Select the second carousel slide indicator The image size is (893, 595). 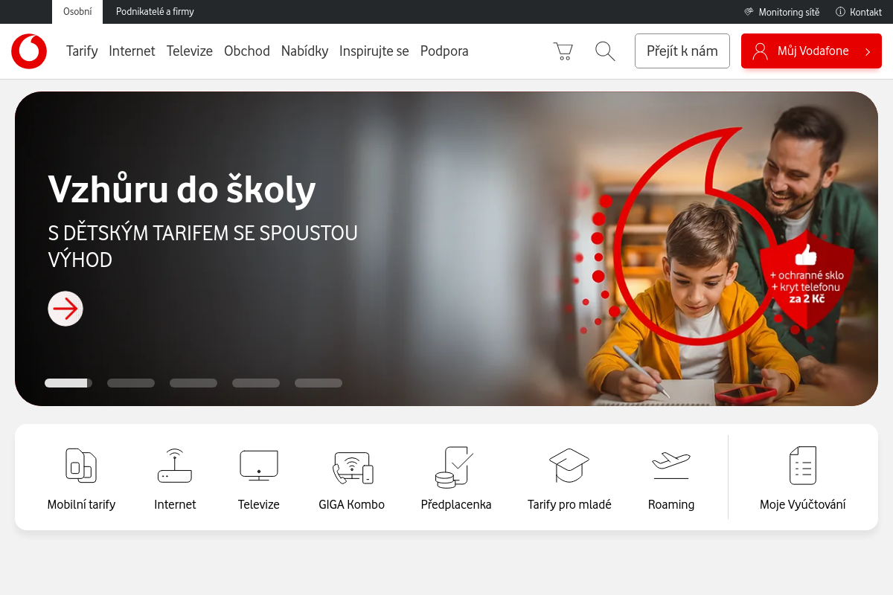[131, 383]
